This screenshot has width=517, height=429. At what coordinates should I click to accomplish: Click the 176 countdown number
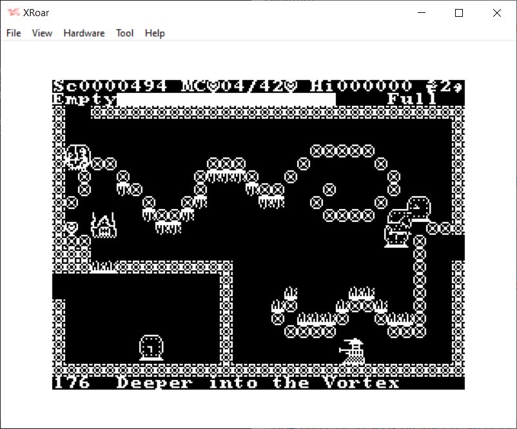[x=71, y=383]
